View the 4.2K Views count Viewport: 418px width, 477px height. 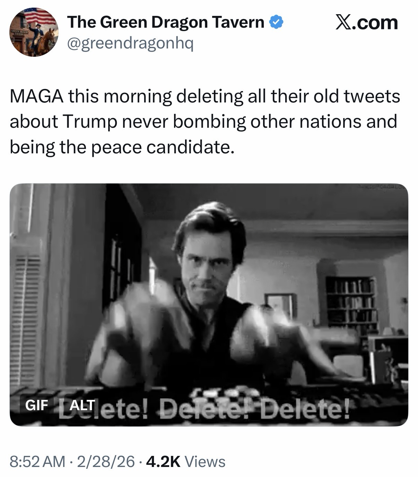[186, 461]
